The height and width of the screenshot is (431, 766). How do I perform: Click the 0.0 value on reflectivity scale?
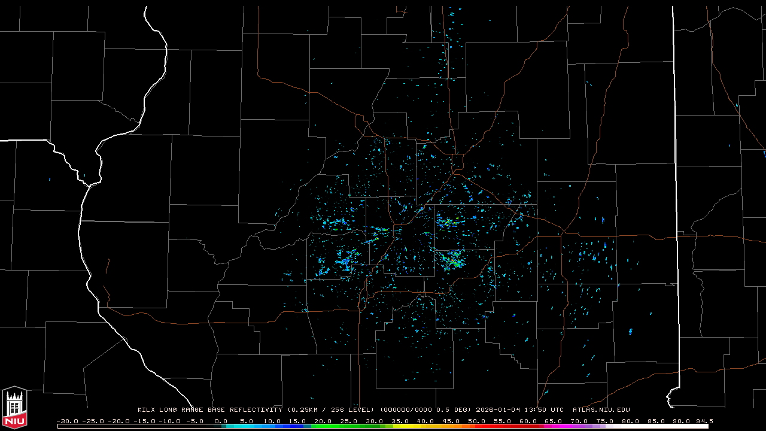[221, 421]
